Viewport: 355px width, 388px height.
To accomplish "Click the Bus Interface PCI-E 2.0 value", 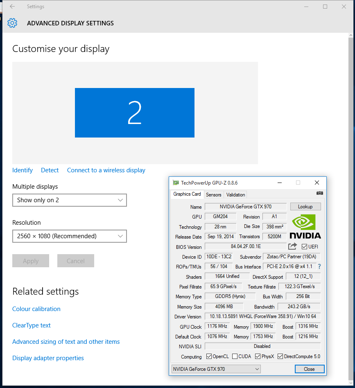I will (x=289, y=266).
